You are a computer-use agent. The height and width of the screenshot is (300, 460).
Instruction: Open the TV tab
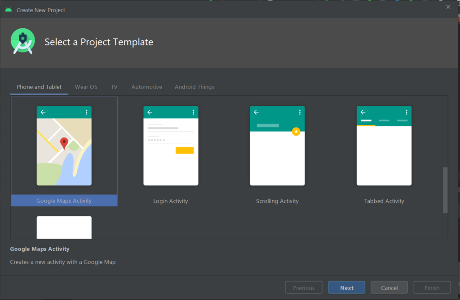coord(114,87)
